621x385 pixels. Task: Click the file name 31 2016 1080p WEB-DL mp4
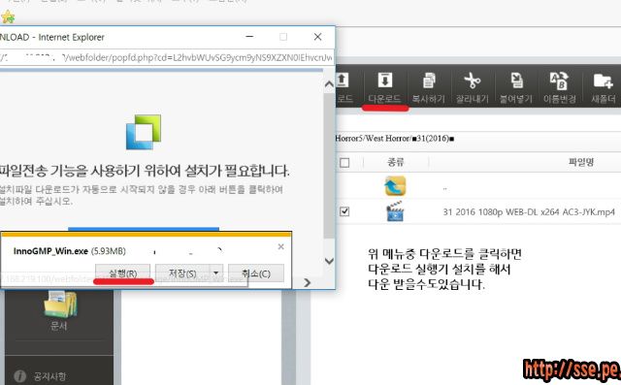click(x=529, y=212)
